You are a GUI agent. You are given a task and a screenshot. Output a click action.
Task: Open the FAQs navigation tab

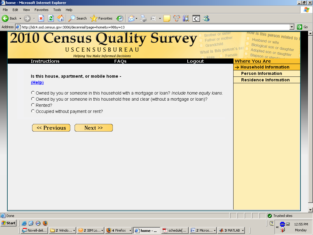point(120,61)
